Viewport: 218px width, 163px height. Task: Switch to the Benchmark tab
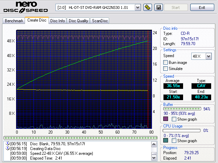(x=14, y=21)
